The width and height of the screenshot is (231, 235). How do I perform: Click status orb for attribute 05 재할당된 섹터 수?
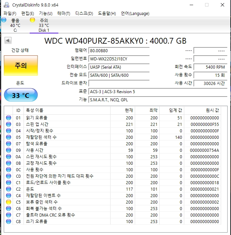coord(9,137)
